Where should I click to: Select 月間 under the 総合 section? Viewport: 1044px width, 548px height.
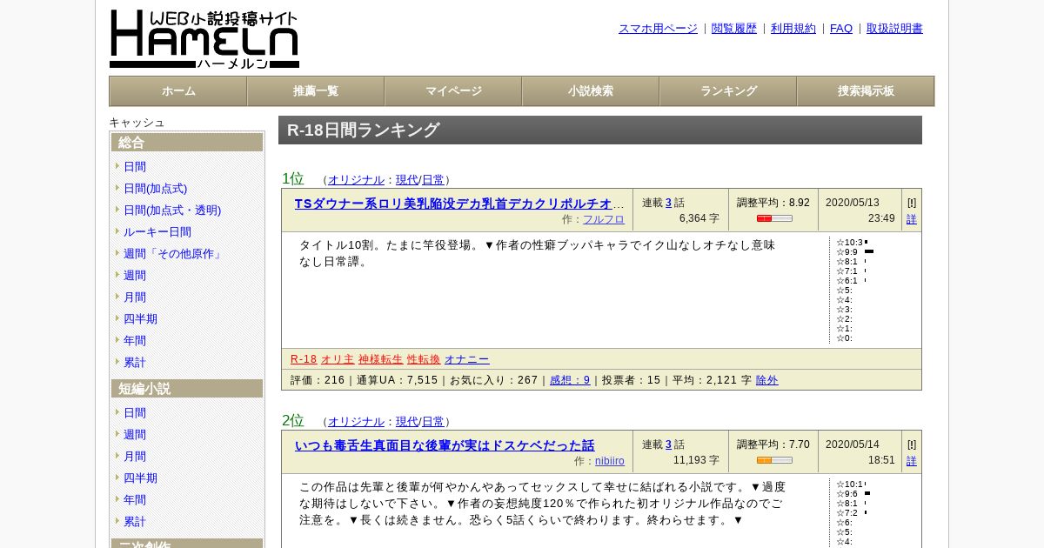pos(135,297)
